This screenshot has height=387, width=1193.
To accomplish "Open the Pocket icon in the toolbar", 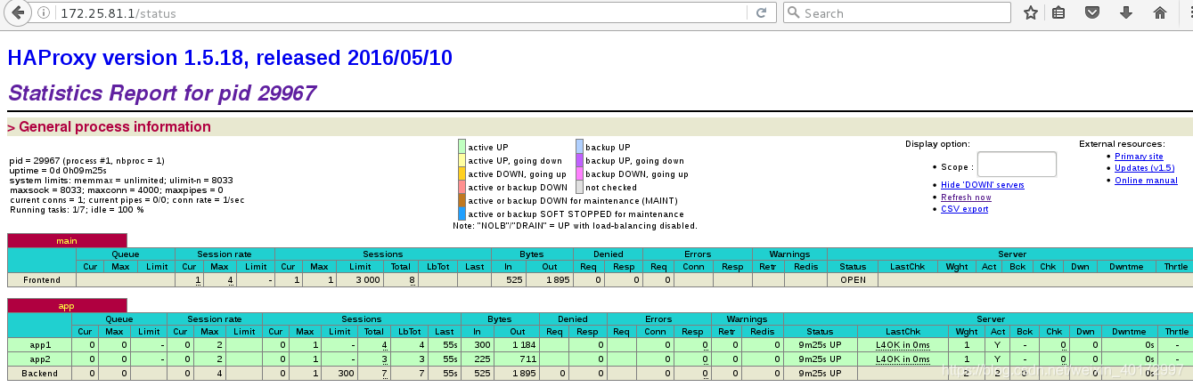I will pos(1092,13).
